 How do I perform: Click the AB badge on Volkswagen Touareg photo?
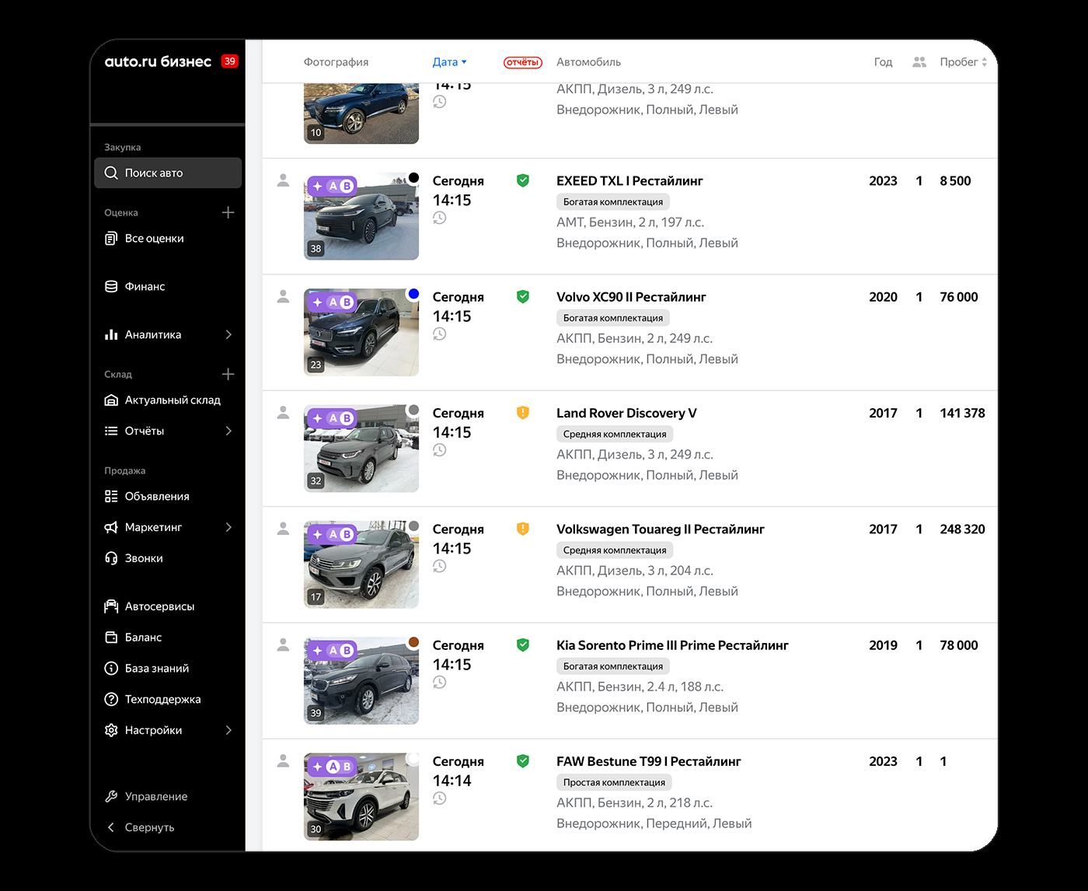333,535
